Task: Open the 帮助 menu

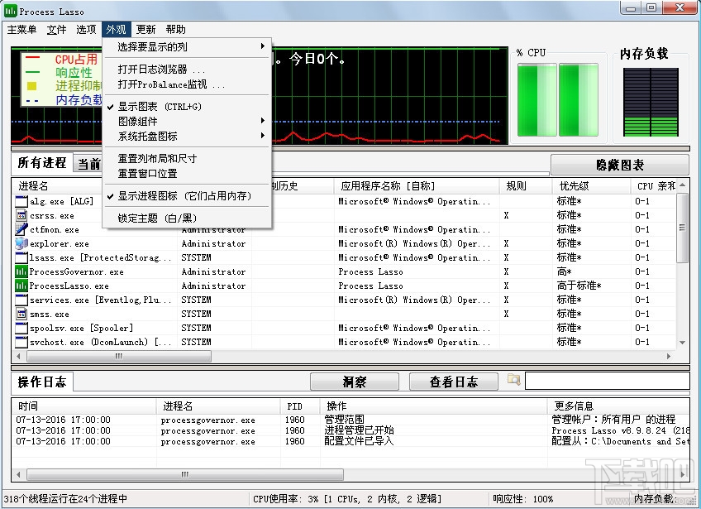Action: [x=174, y=29]
